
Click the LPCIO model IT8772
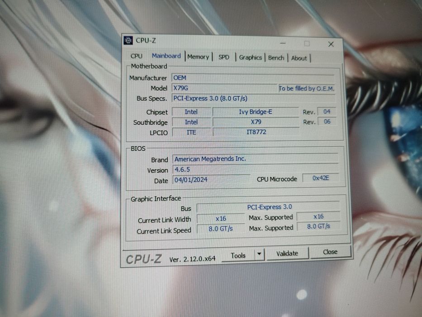tap(256, 132)
